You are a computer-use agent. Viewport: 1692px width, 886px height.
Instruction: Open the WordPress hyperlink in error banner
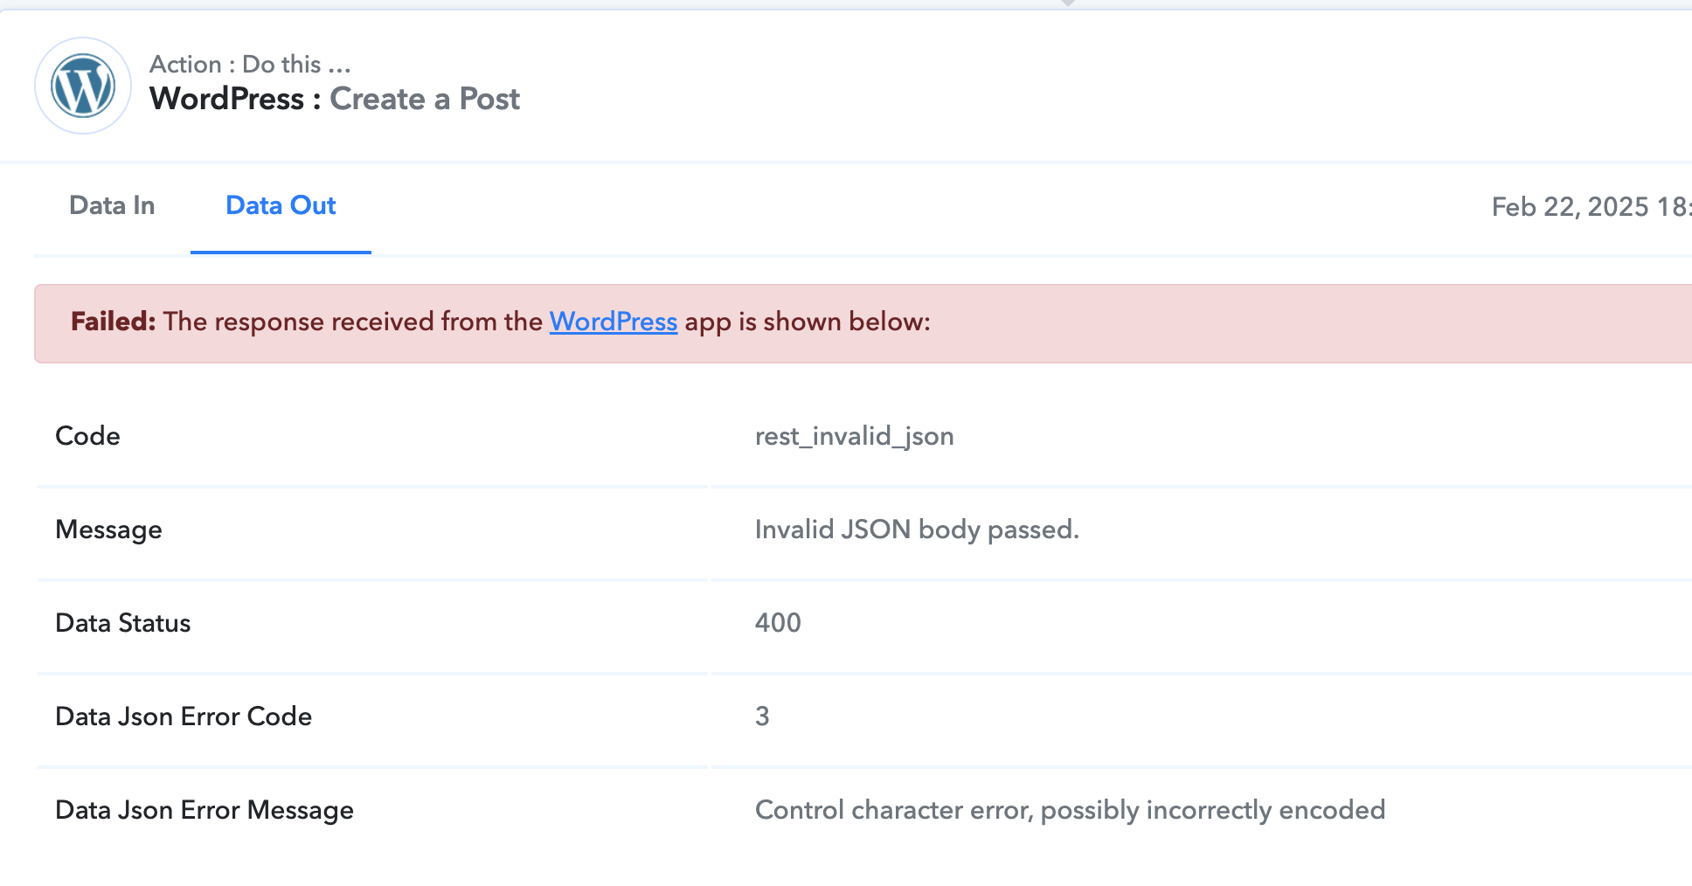[x=613, y=322]
